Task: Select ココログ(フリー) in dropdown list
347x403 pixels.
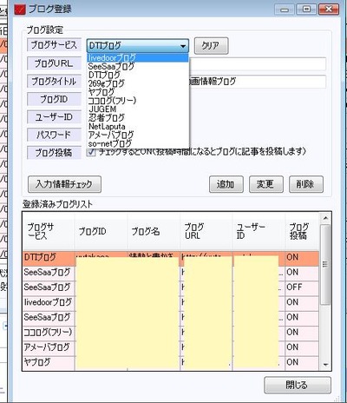Action: pos(138,101)
